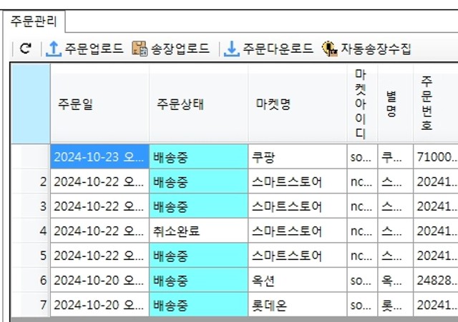This screenshot has height=322, width=458.
Task: Click the 주문다운로드 download arrow icon
Action: 231,49
